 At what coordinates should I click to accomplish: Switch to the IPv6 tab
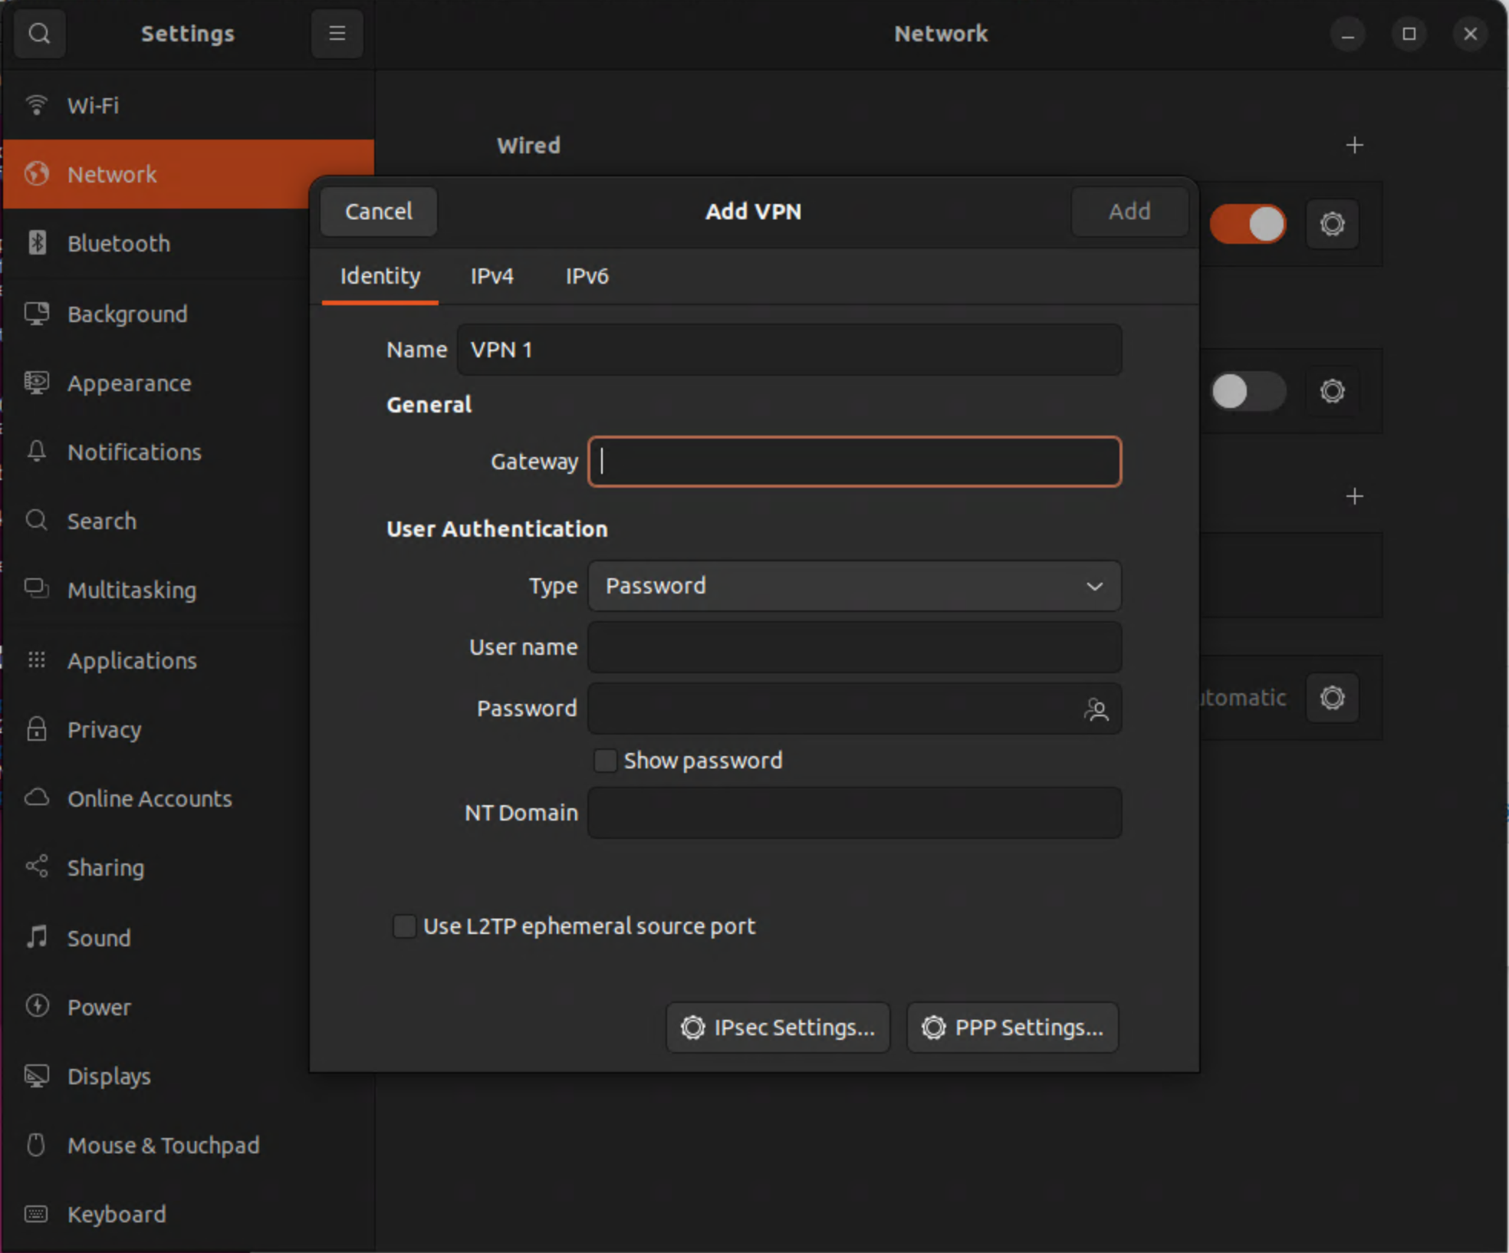click(587, 276)
